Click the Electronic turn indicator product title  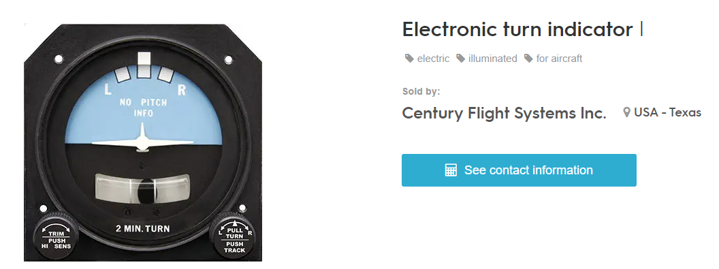click(x=517, y=30)
